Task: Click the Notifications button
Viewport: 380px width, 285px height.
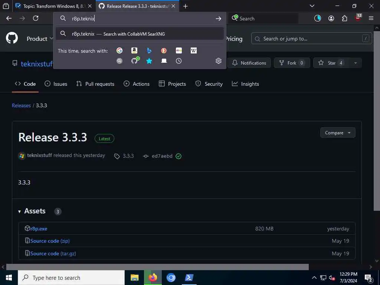Action: pos(249,63)
